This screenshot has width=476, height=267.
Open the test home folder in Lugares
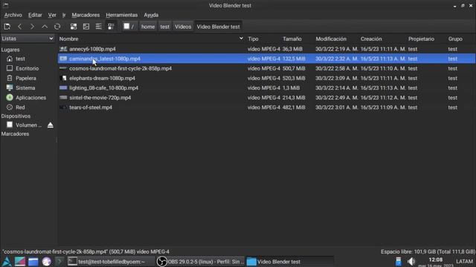[20, 59]
